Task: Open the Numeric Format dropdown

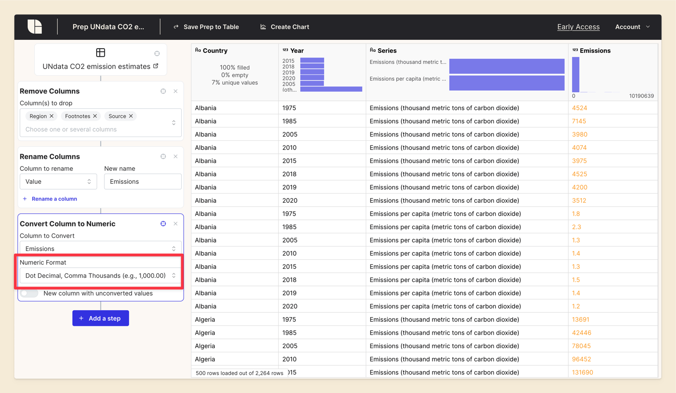Action: coord(100,275)
